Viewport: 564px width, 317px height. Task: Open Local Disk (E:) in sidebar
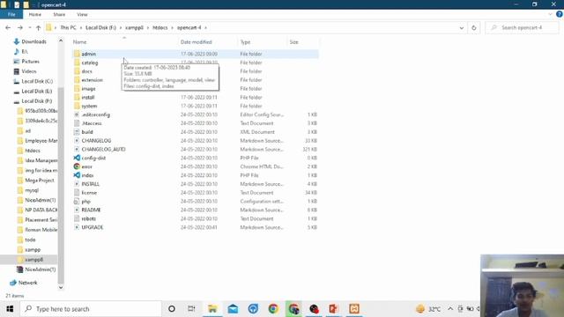point(37,92)
